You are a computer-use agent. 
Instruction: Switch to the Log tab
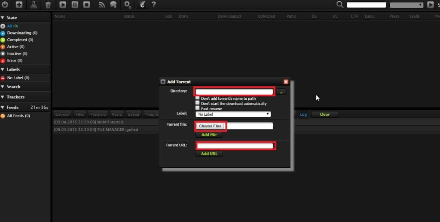[303, 114]
